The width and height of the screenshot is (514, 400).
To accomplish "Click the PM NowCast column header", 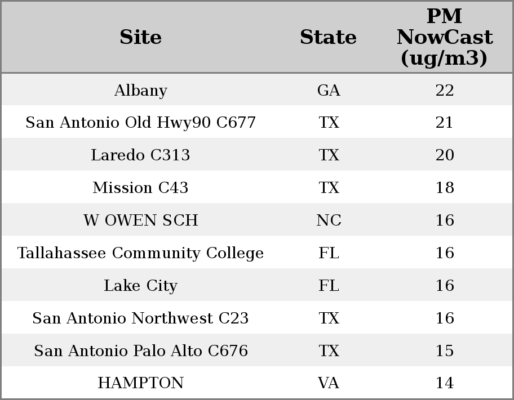I will (444, 38).
